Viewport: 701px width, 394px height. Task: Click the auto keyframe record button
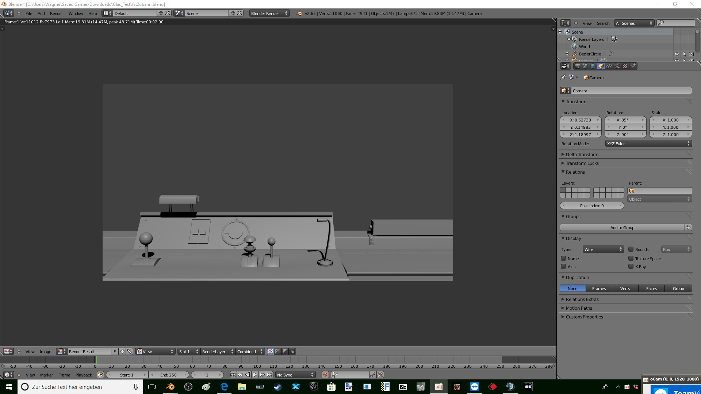tap(325, 375)
